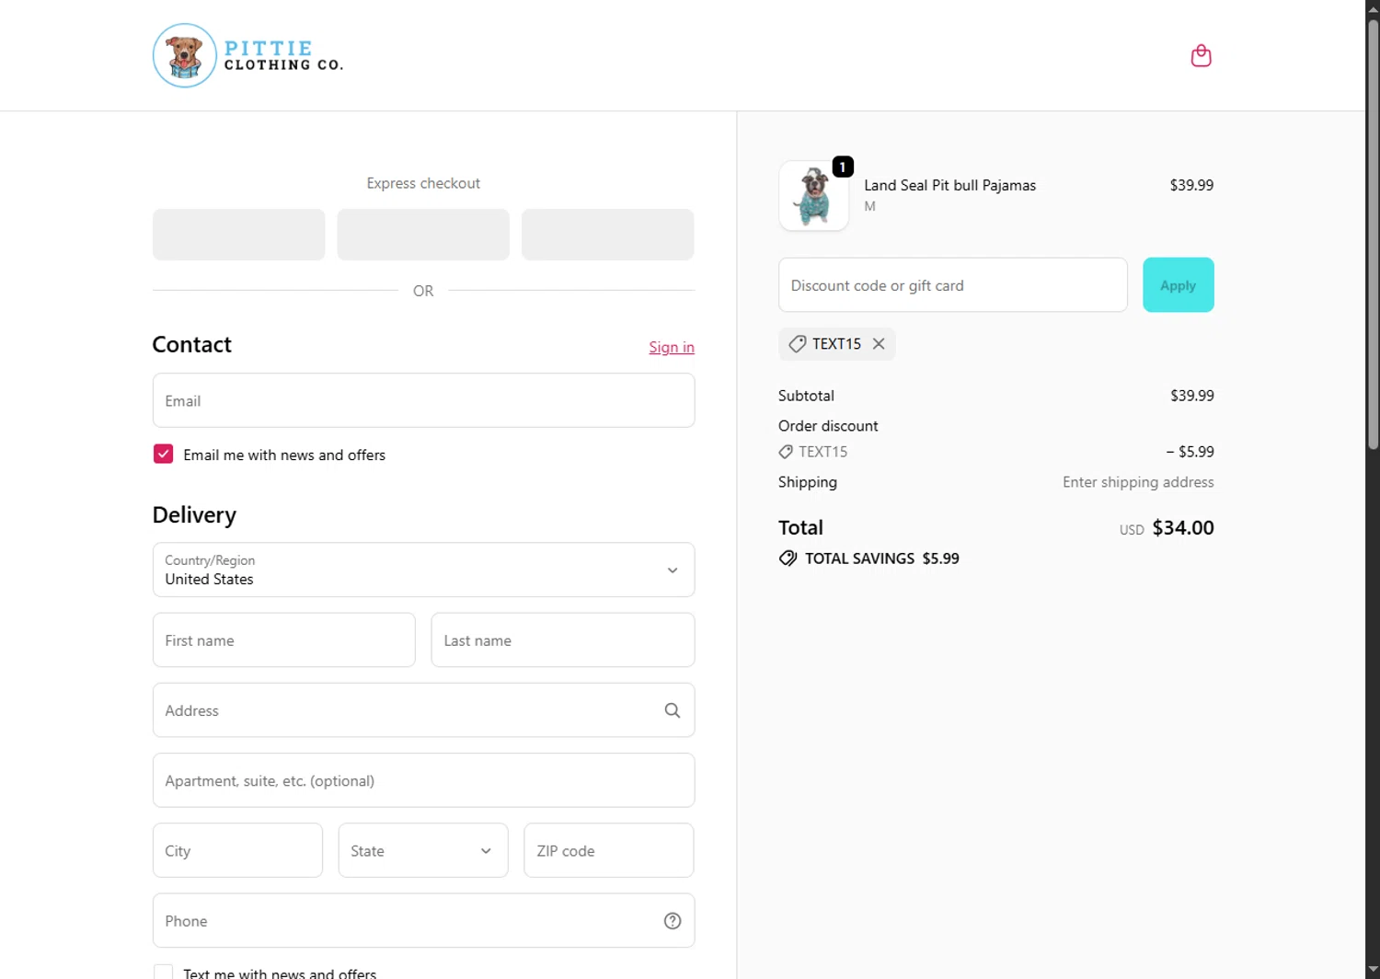Click the TEXT15 label under Order discount
The image size is (1380, 979).
point(822,452)
